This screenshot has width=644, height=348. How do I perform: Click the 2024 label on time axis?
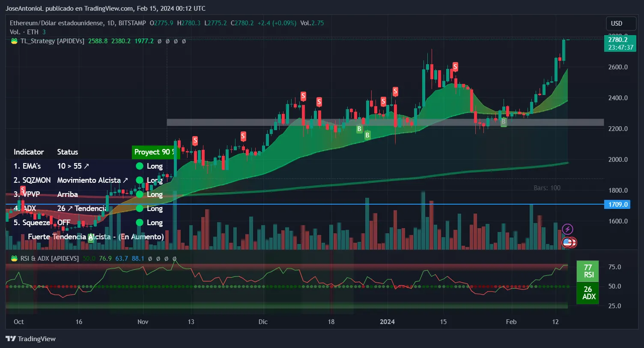point(387,322)
